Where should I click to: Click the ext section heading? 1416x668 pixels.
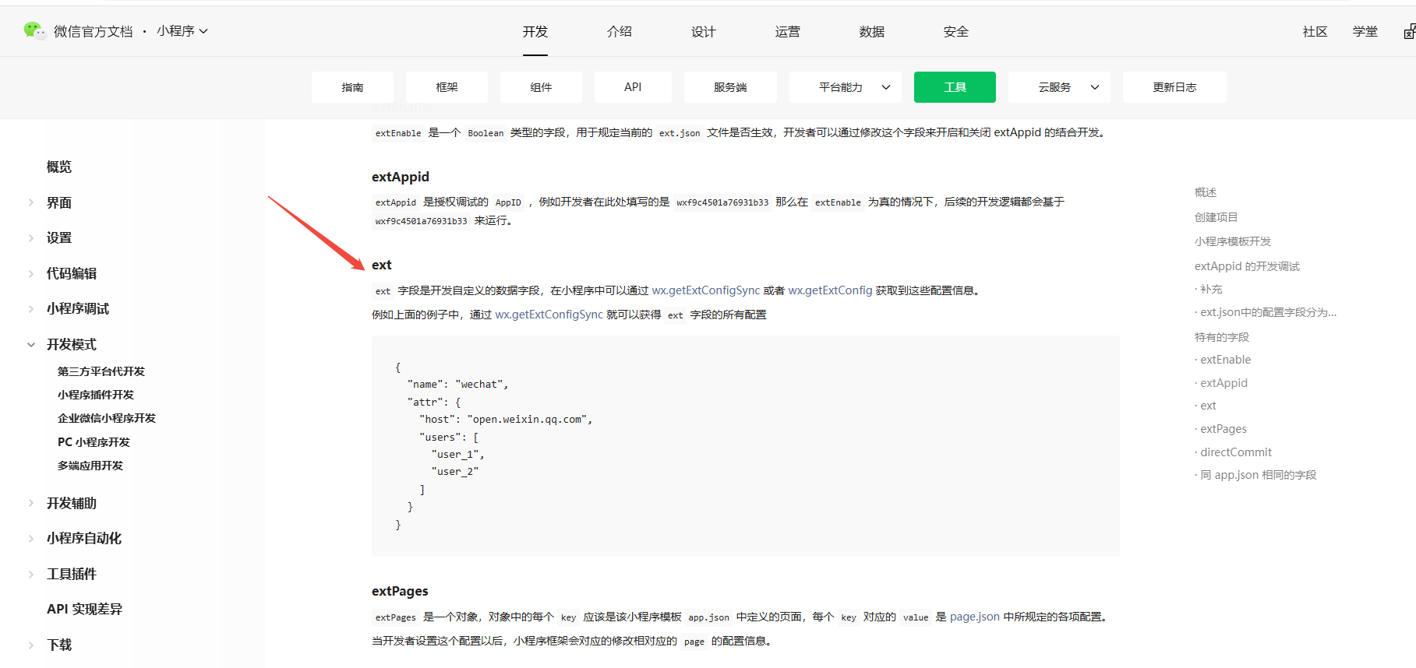pos(382,265)
